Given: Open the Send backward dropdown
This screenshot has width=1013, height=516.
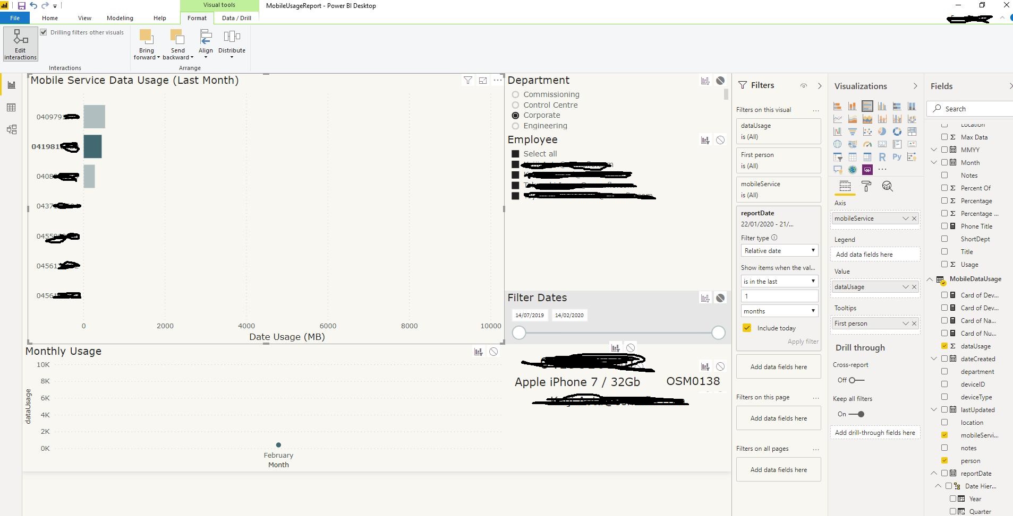Looking at the screenshot, I should point(178,45).
